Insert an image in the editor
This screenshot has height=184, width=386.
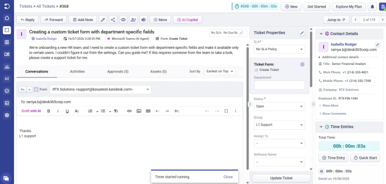click(139, 111)
